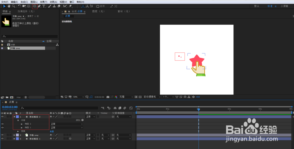
Task: Click label color swatch of 手指.png layer
Action: coord(17,135)
